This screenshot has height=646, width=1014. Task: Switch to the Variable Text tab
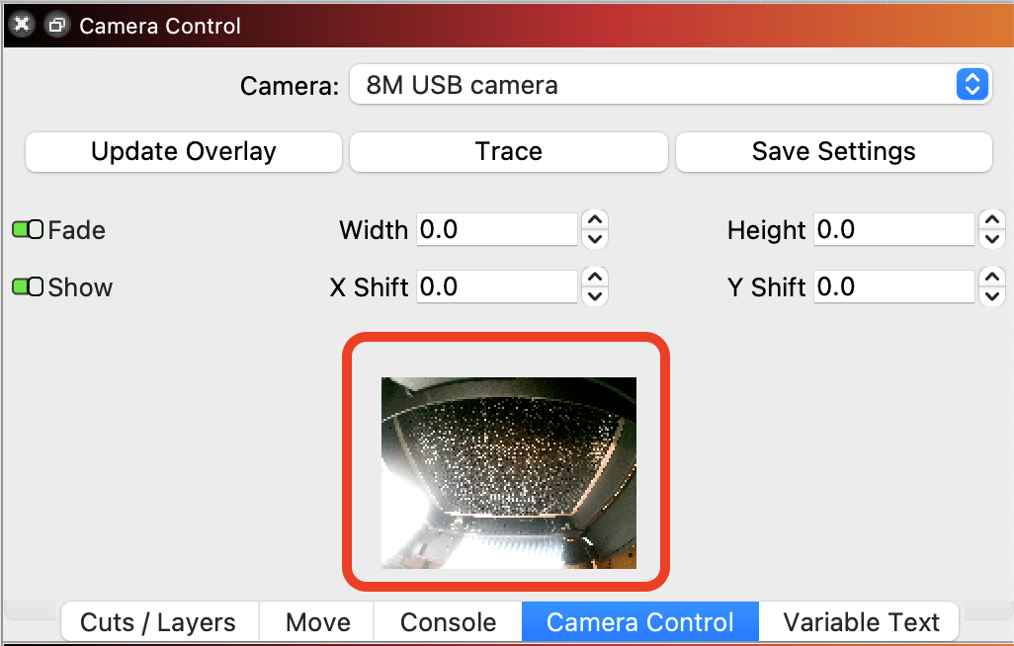(861, 622)
